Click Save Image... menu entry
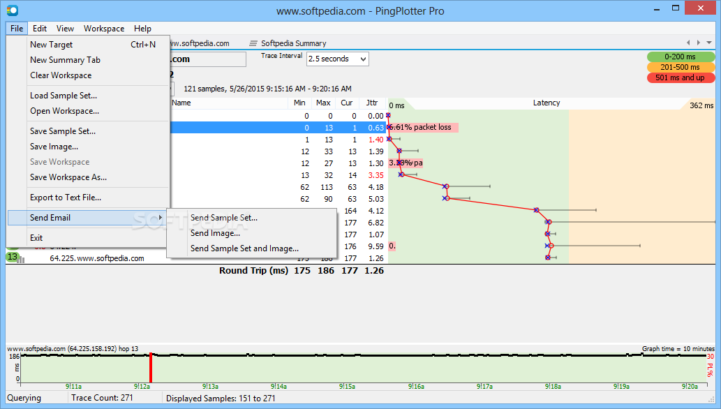721x409 pixels. click(x=87, y=147)
